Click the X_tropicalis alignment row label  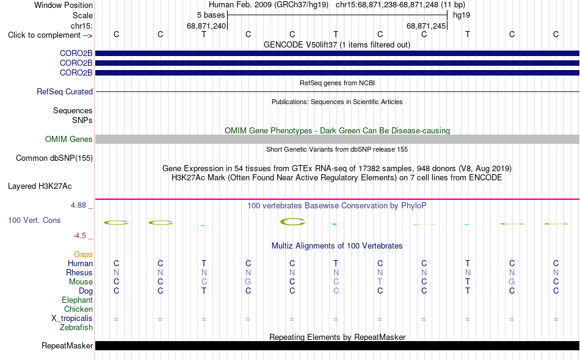coord(72,319)
